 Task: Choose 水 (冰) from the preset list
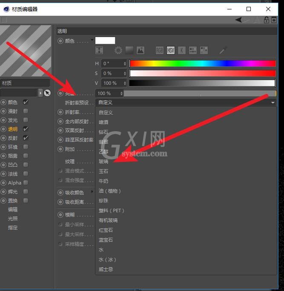107,259
